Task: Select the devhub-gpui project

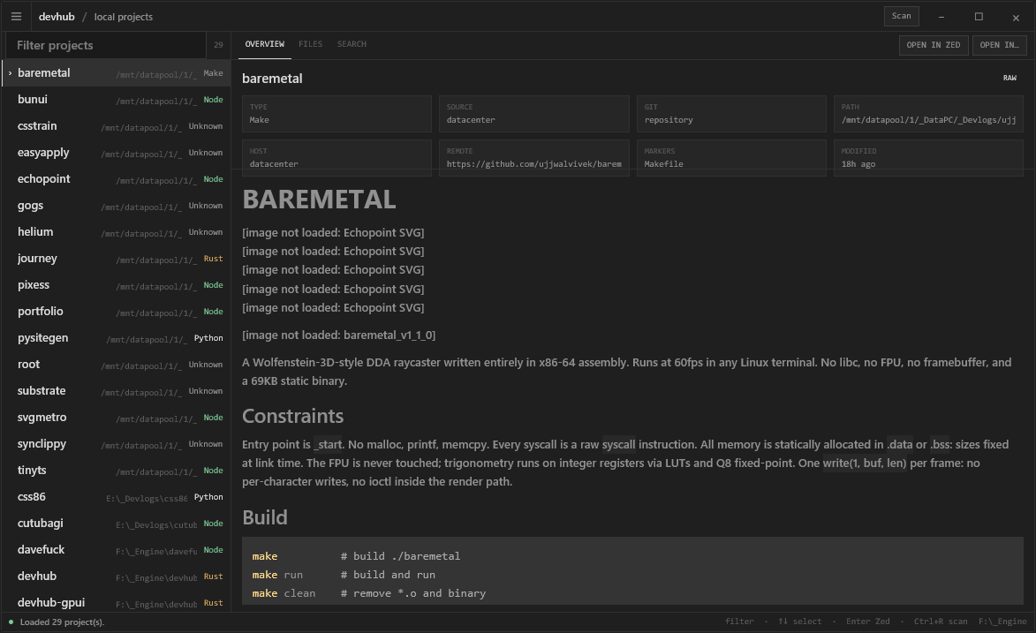Action: click(x=117, y=601)
